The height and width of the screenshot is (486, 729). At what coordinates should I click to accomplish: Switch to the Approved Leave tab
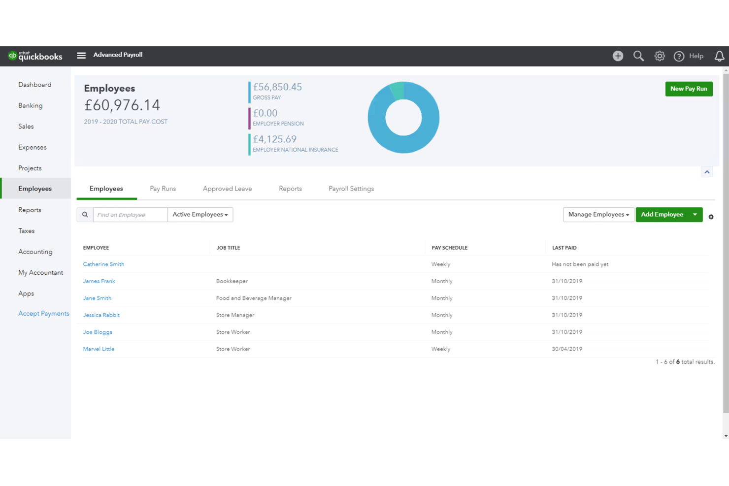coord(227,189)
